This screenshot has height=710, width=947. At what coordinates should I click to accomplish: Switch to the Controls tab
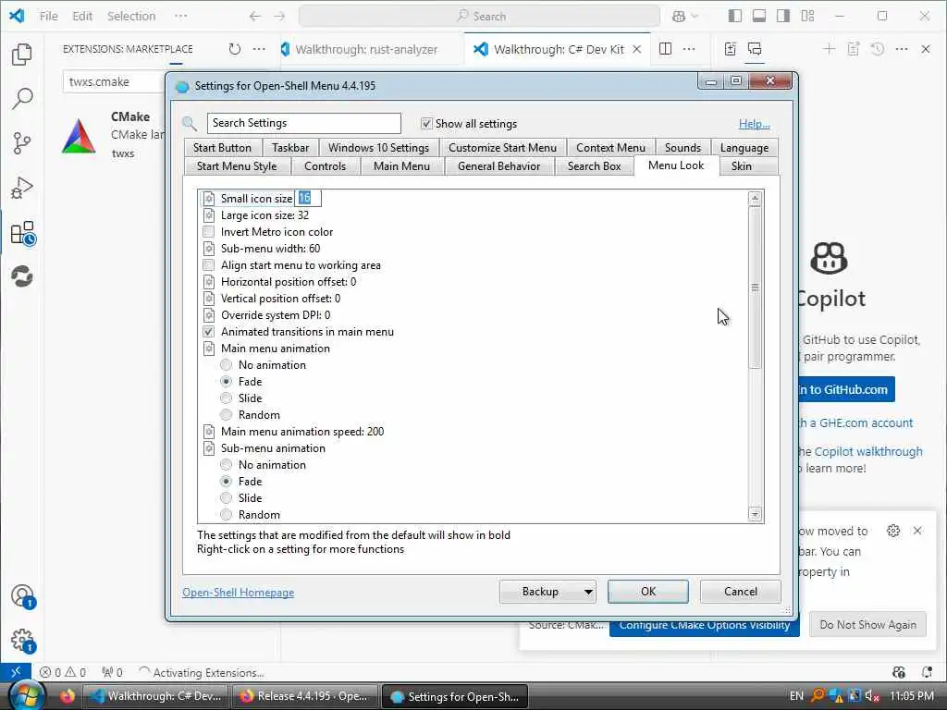[325, 166]
